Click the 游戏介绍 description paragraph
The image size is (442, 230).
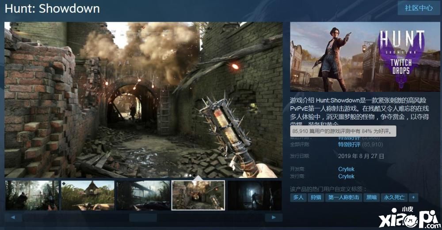pos(360,112)
